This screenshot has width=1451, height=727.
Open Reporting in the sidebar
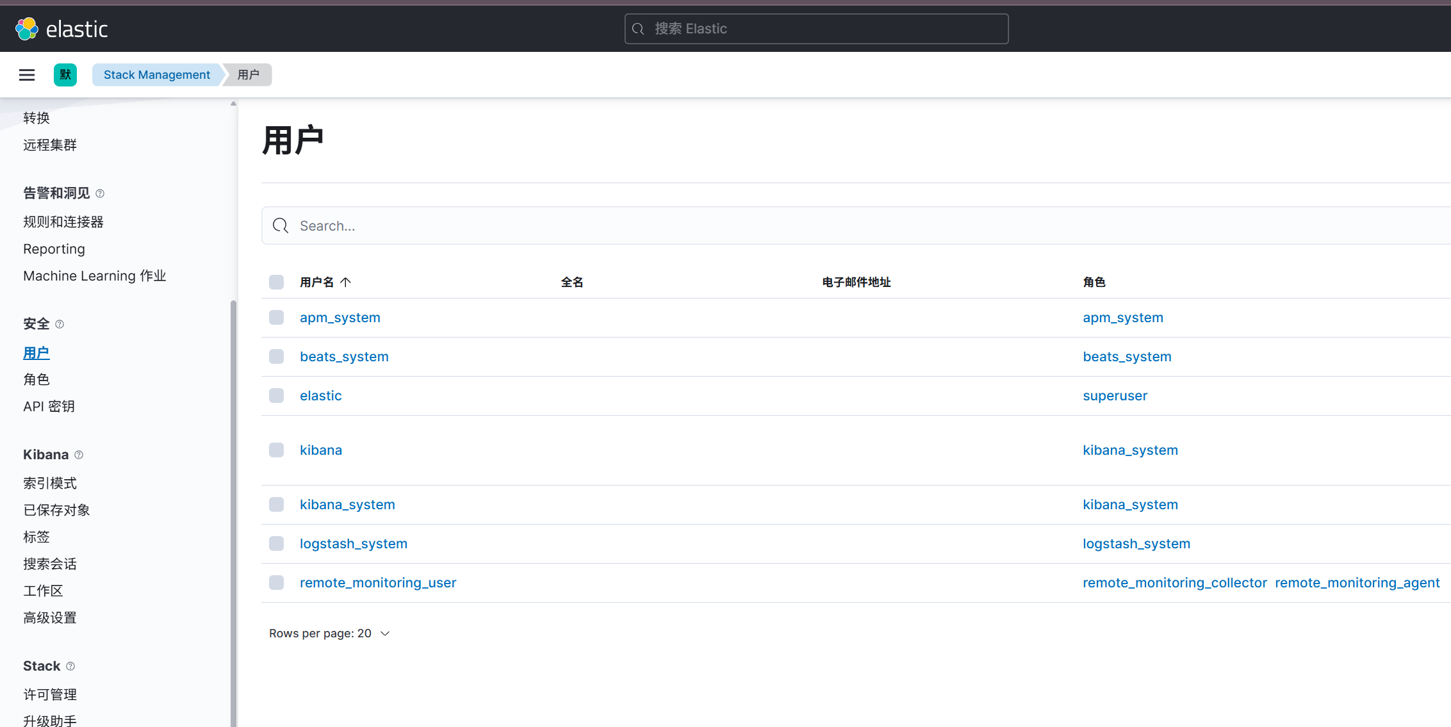point(54,249)
